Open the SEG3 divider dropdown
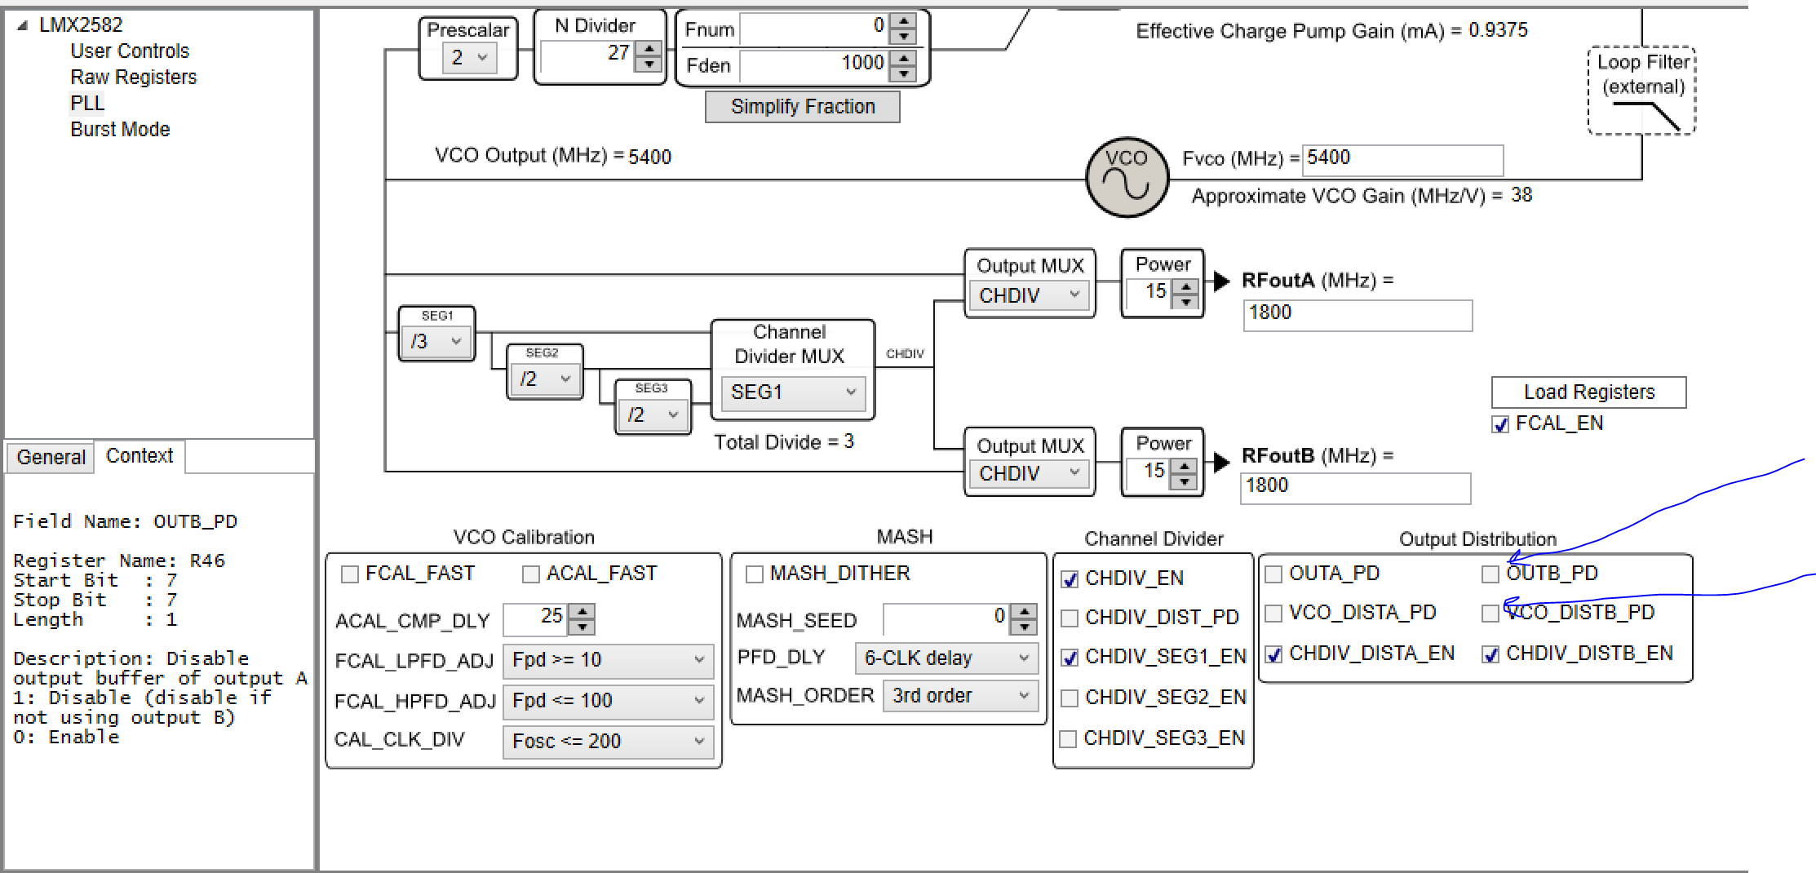This screenshot has height=873, width=1816. pyautogui.click(x=652, y=414)
